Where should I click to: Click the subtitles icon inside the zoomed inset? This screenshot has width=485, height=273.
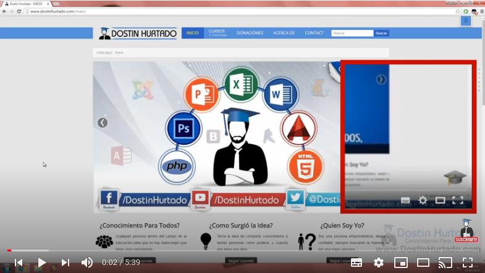(405, 200)
